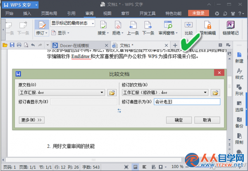248x171 pixels.
Task: Click the 确定 button
Action: [179, 120]
